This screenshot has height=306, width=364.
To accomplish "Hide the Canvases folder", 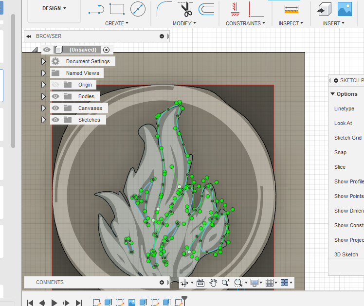I will (55, 108).
